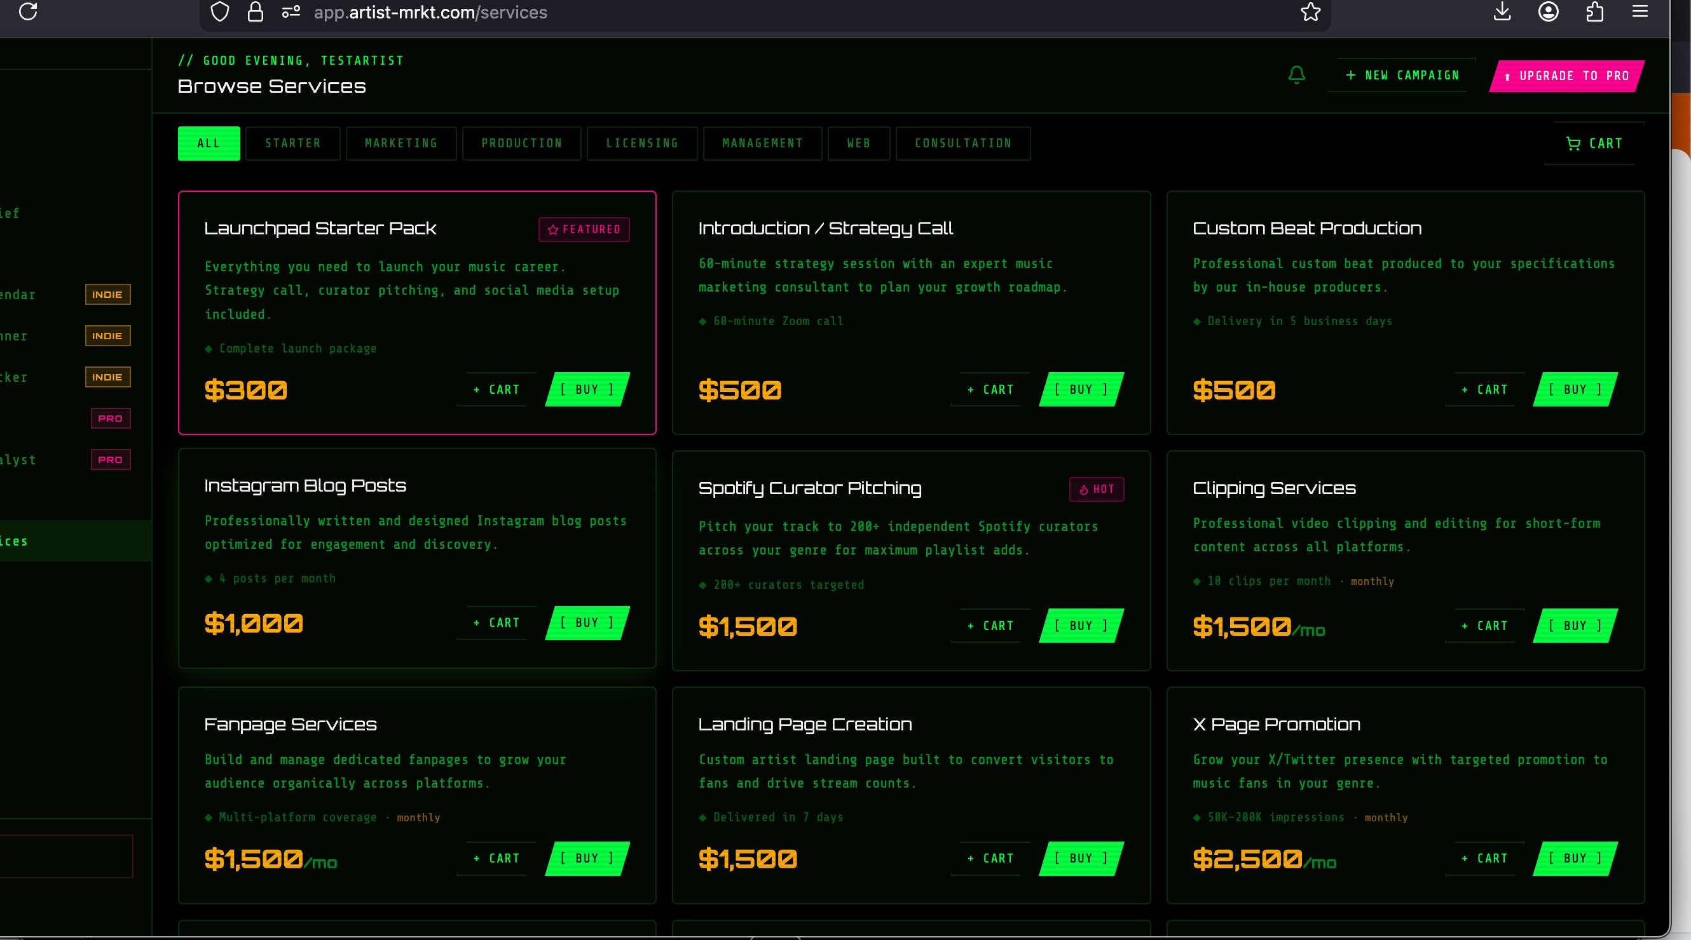Click the Featured badge on Launchpad Starter Pack
This screenshot has height=940, width=1691.
[584, 229]
